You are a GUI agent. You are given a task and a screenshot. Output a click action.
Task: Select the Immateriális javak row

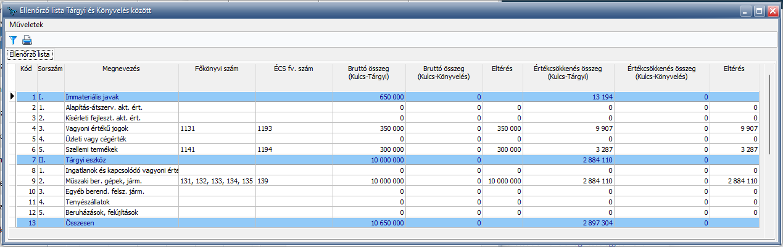point(387,97)
